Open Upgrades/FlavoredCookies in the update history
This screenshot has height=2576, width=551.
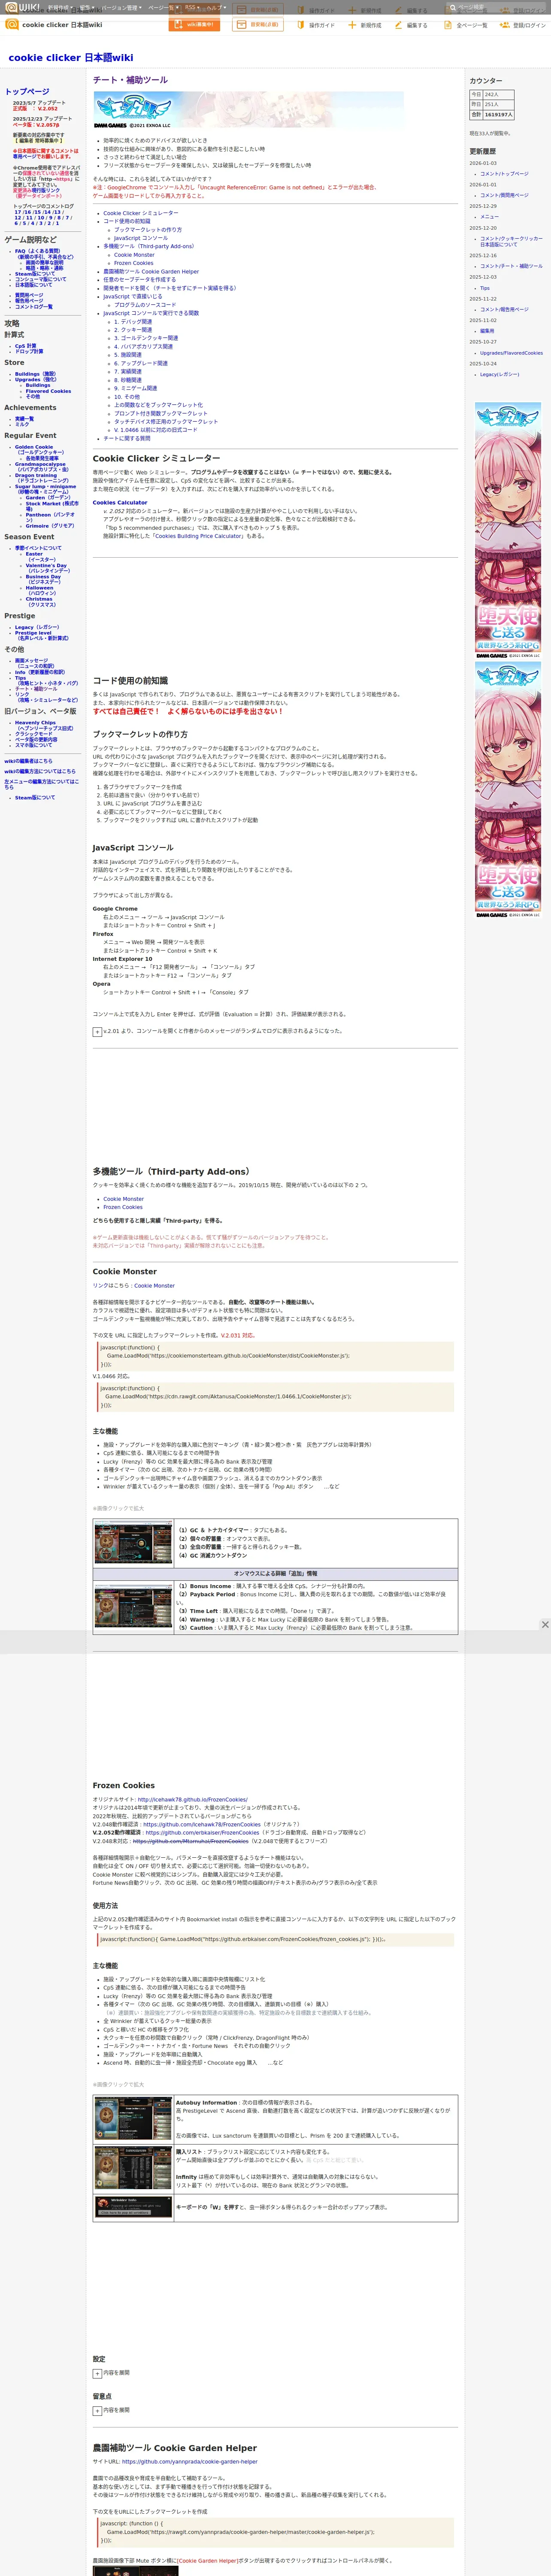point(511,353)
